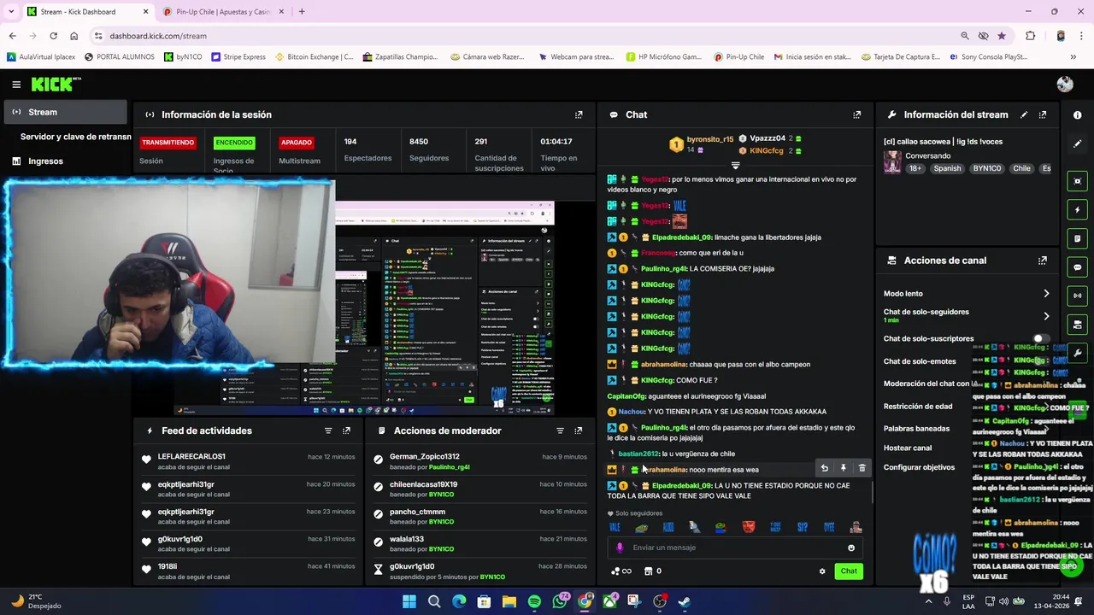Pin abrahamolina's chat message
Viewport: 1094px width, 615px height.
coord(843,468)
